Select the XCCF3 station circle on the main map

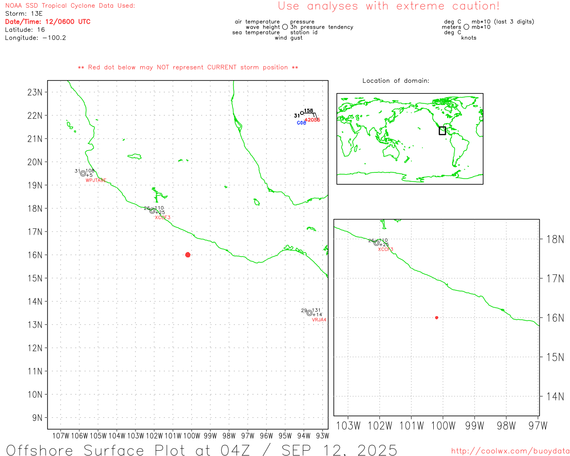click(152, 211)
